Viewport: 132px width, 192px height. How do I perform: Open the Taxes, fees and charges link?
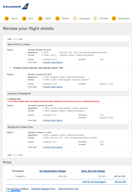click(x=93, y=171)
